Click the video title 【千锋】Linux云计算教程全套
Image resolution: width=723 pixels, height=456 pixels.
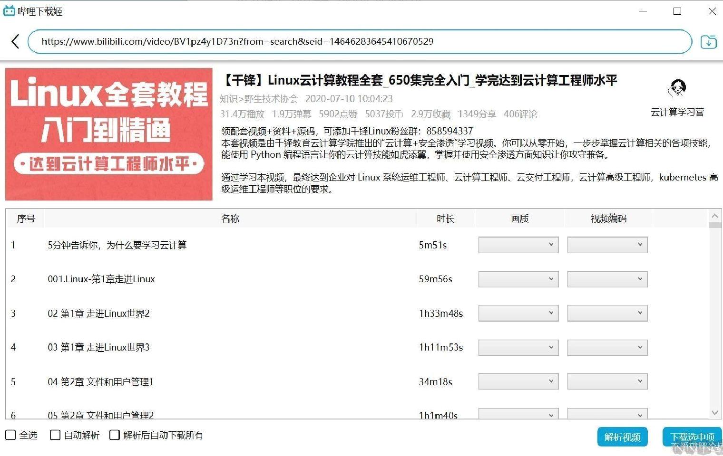[419, 80]
